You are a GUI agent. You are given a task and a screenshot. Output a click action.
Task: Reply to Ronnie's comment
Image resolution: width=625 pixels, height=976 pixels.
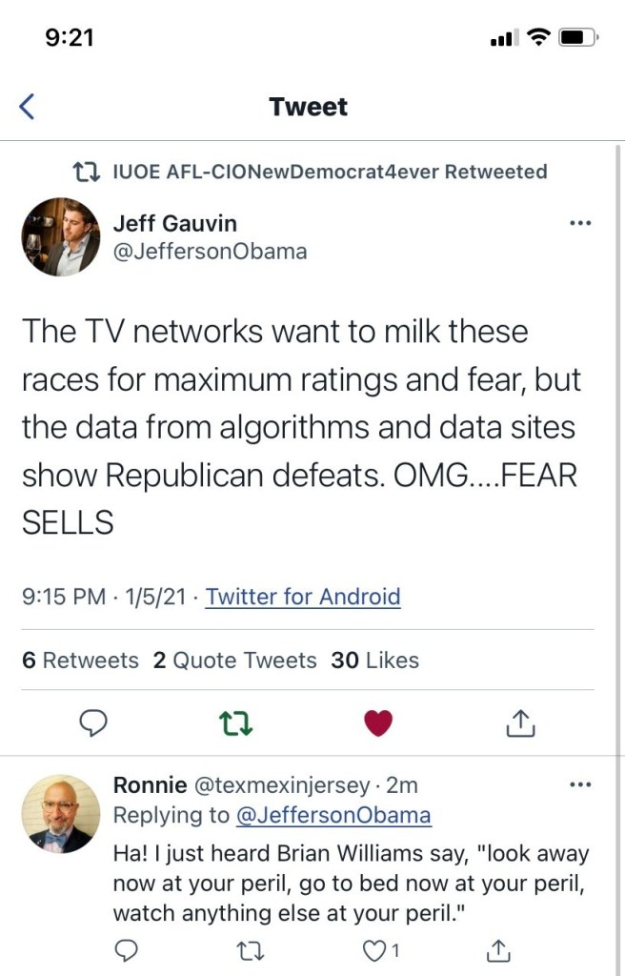tap(127, 949)
